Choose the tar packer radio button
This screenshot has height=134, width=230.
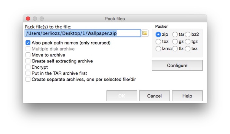(175, 35)
